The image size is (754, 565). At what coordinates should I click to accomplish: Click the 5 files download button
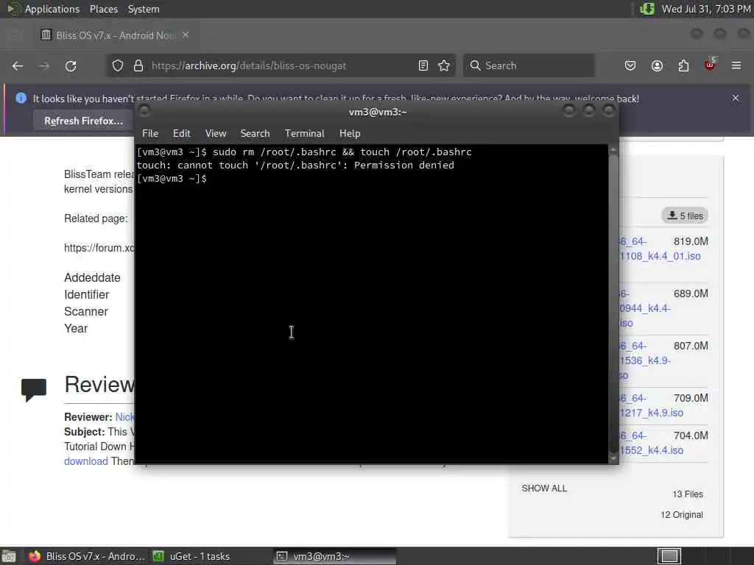(685, 216)
